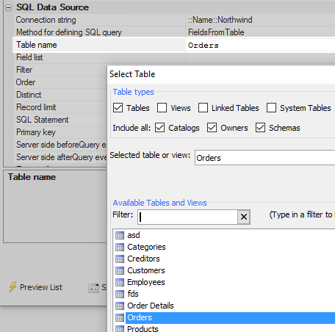Select the fds table entry
The width and height of the screenshot is (335, 332).
click(133, 294)
